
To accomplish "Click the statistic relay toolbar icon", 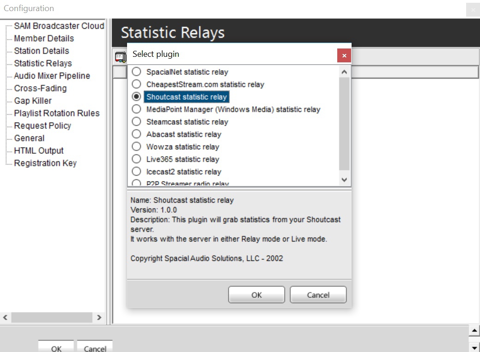I will [120, 57].
